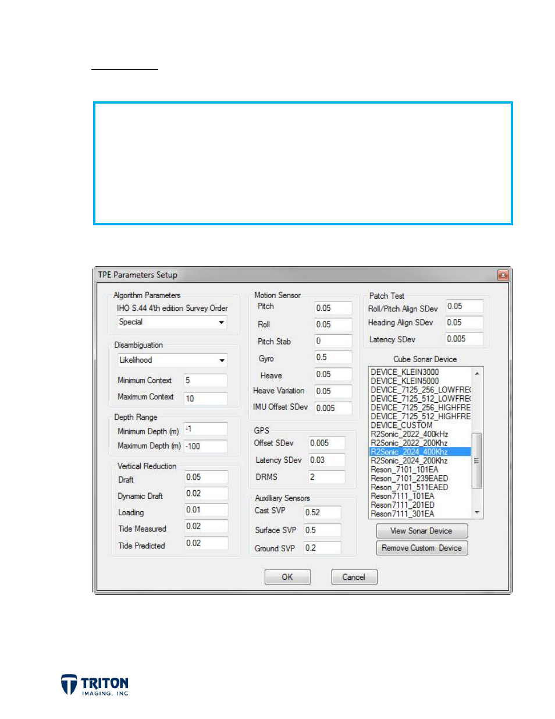
Task: Click the Gyro input field
Action: (333, 357)
